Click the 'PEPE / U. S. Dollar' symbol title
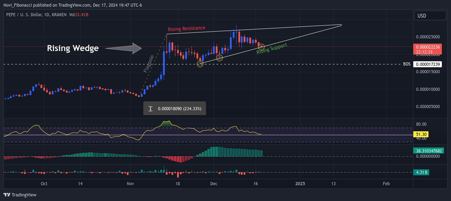This screenshot has width=451, height=201. (28, 15)
